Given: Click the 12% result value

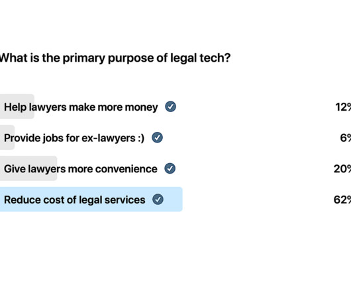Looking at the screenshot, I should [343, 107].
